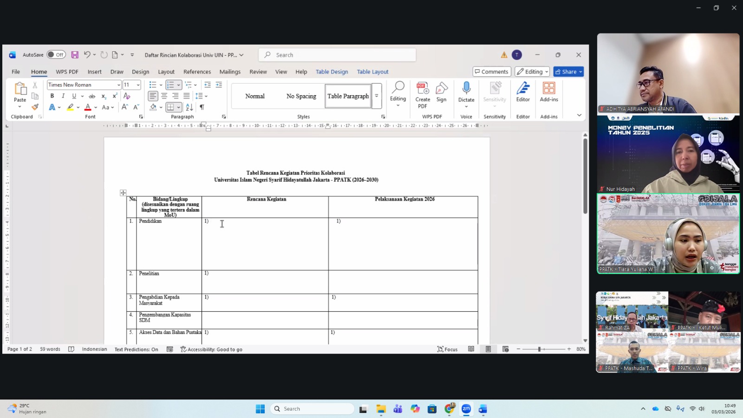This screenshot has height=418, width=743.
Task: Expand the Styles gallery
Action: 377,96
